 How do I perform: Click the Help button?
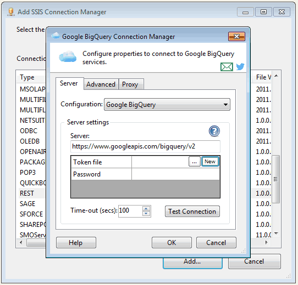(x=76, y=243)
